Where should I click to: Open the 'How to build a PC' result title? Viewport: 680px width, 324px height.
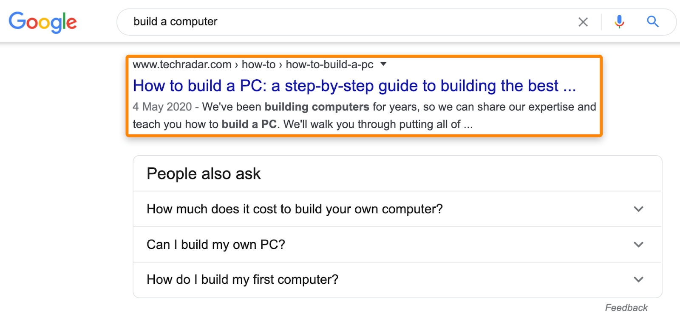click(x=354, y=86)
